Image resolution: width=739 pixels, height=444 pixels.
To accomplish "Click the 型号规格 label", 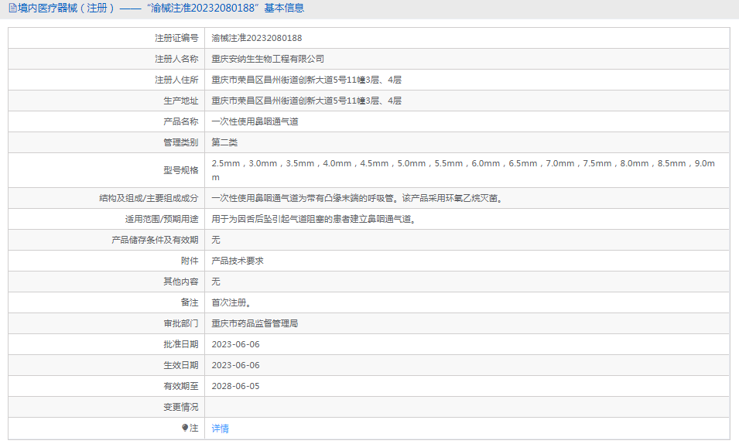I will (181, 170).
